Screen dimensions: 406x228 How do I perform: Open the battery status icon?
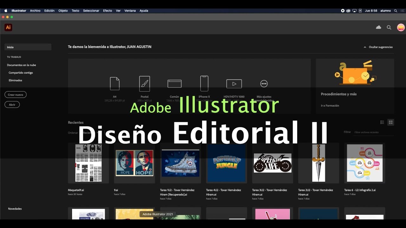[x=360, y=10]
